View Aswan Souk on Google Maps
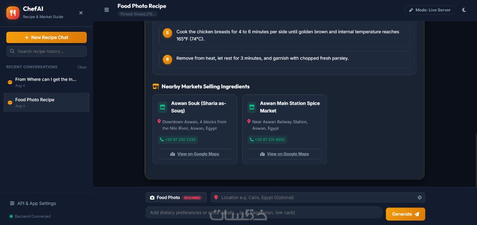 click(x=195, y=154)
